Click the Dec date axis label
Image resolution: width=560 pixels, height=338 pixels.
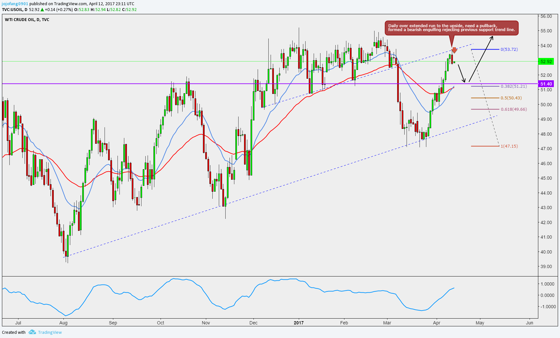(253, 323)
